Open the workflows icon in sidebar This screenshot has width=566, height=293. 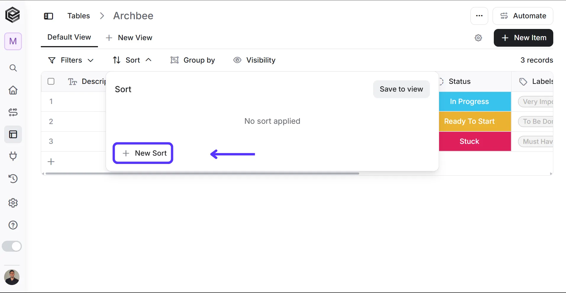[x=13, y=112]
